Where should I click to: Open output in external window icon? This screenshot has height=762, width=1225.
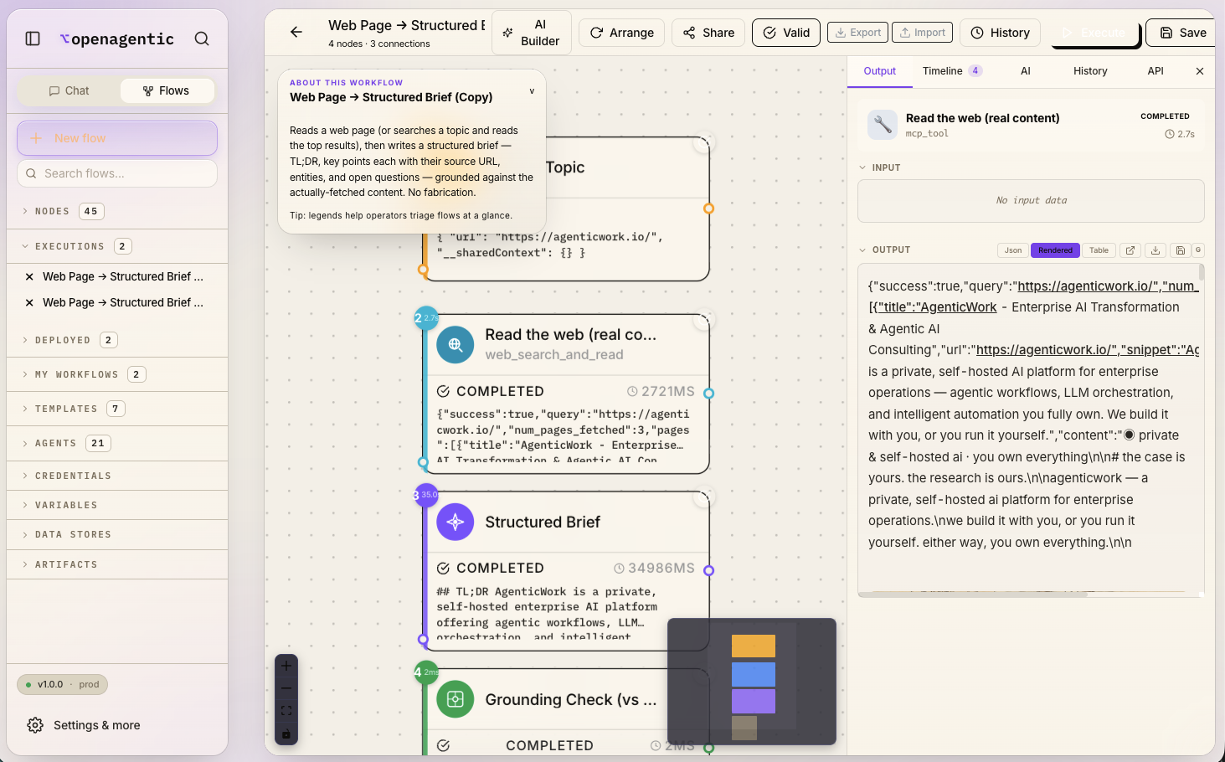pos(1130,250)
